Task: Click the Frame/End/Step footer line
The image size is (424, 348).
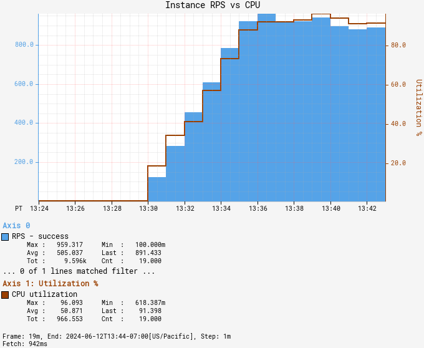Action: [x=117, y=336]
